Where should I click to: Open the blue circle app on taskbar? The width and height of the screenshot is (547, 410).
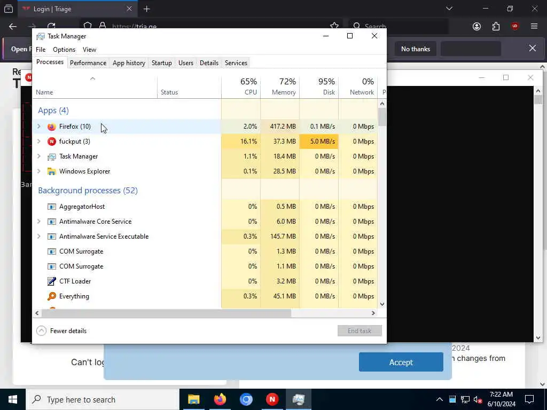[x=246, y=399]
